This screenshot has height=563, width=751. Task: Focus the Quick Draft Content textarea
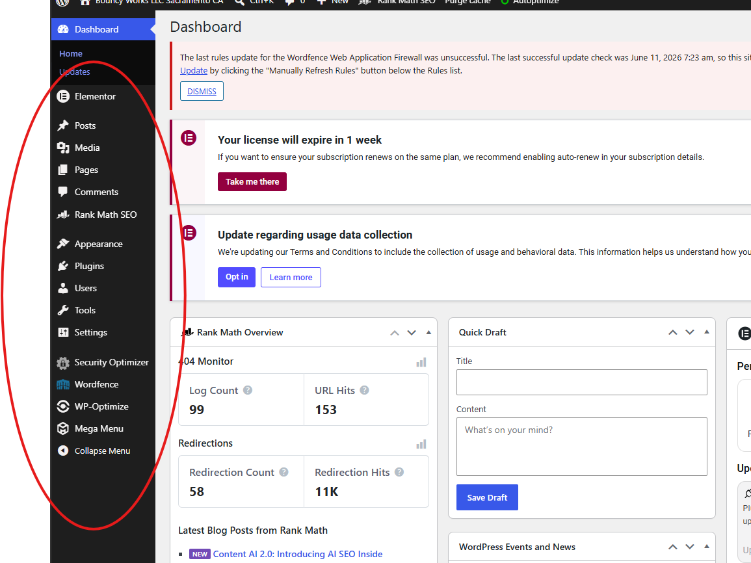(581, 447)
